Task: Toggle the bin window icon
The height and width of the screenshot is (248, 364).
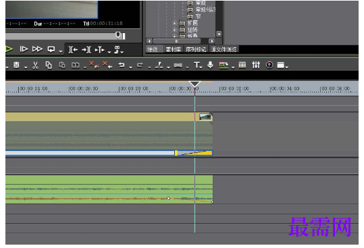Action: 242,65
